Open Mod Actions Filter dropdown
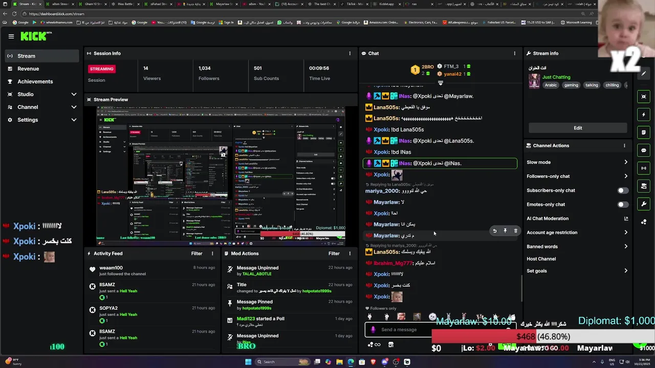This screenshot has height=368, width=655. [334, 254]
